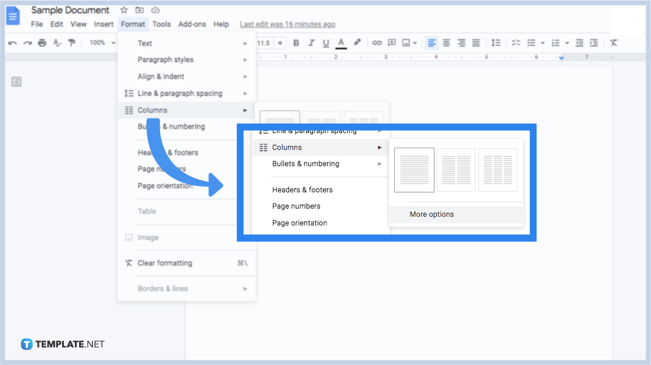Toggle bold formatting
The width and height of the screenshot is (651, 365).
(296, 42)
